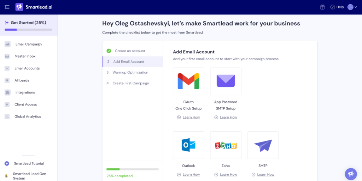Viewport: 362px width, 181px height.
Task: Click the play icon beside App Password Learn How
Action: click(216, 117)
